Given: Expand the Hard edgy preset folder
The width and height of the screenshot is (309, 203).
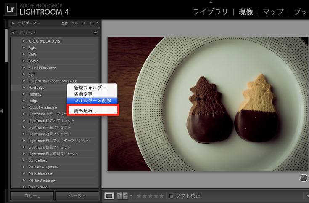Looking at the screenshot, I should [24, 88].
